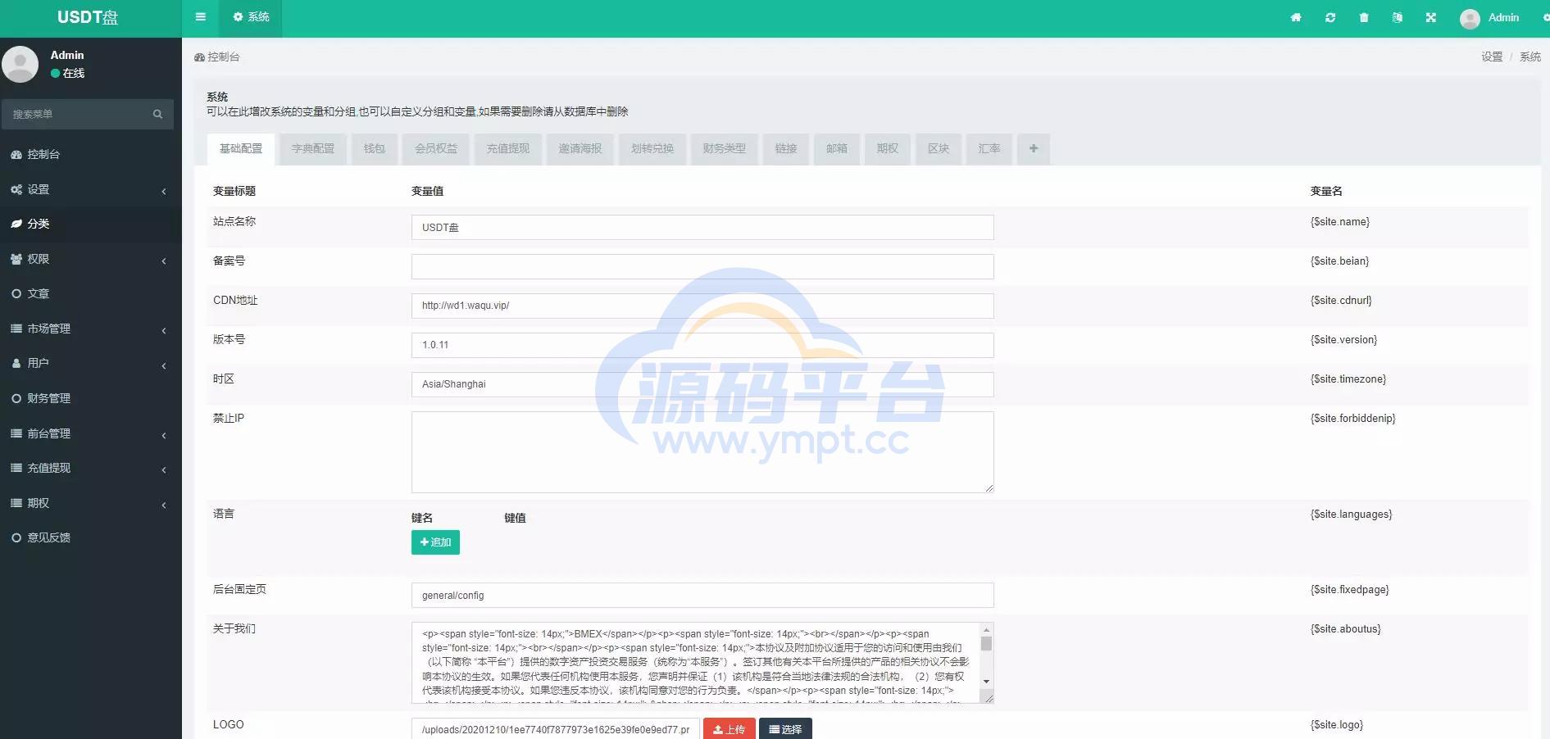The width and height of the screenshot is (1550, 739).
Task: Click the refresh icon in top bar
Action: click(x=1330, y=17)
